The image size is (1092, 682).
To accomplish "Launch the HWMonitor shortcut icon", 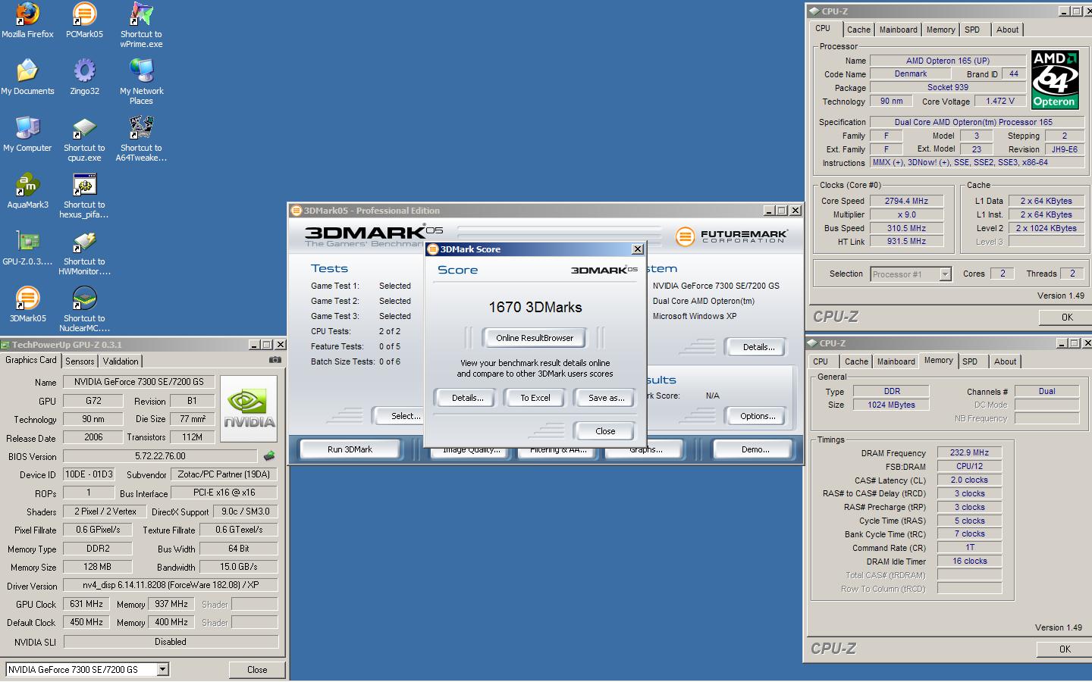I will 84,241.
